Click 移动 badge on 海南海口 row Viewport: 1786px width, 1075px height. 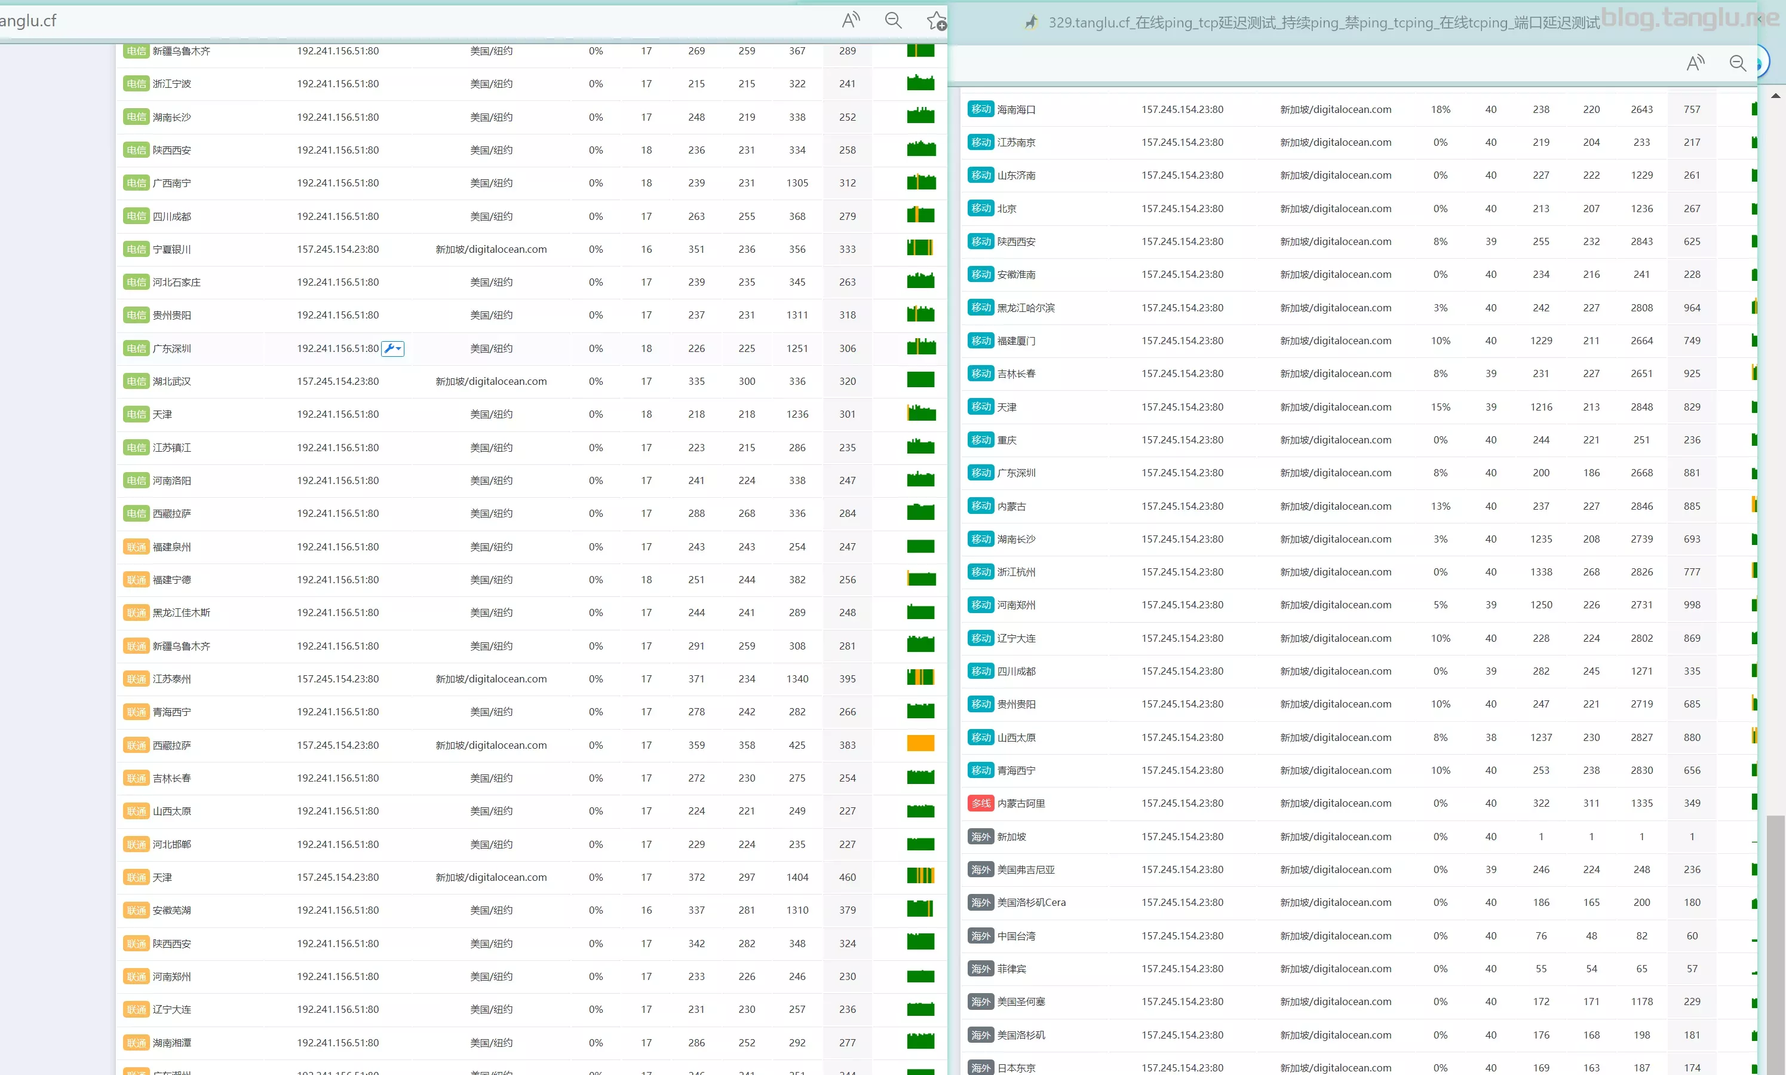tap(980, 109)
